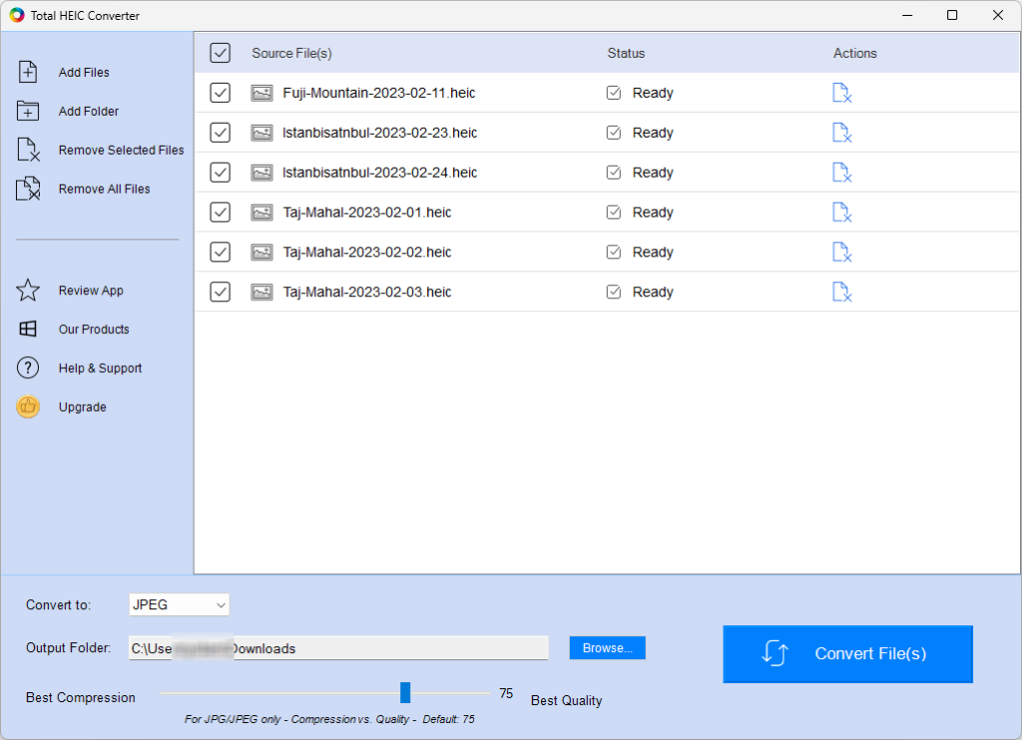Click image icon of Istanbisatnbul-2023-02-23.heic
Image resolution: width=1022 pixels, height=740 pixels.
262,133
